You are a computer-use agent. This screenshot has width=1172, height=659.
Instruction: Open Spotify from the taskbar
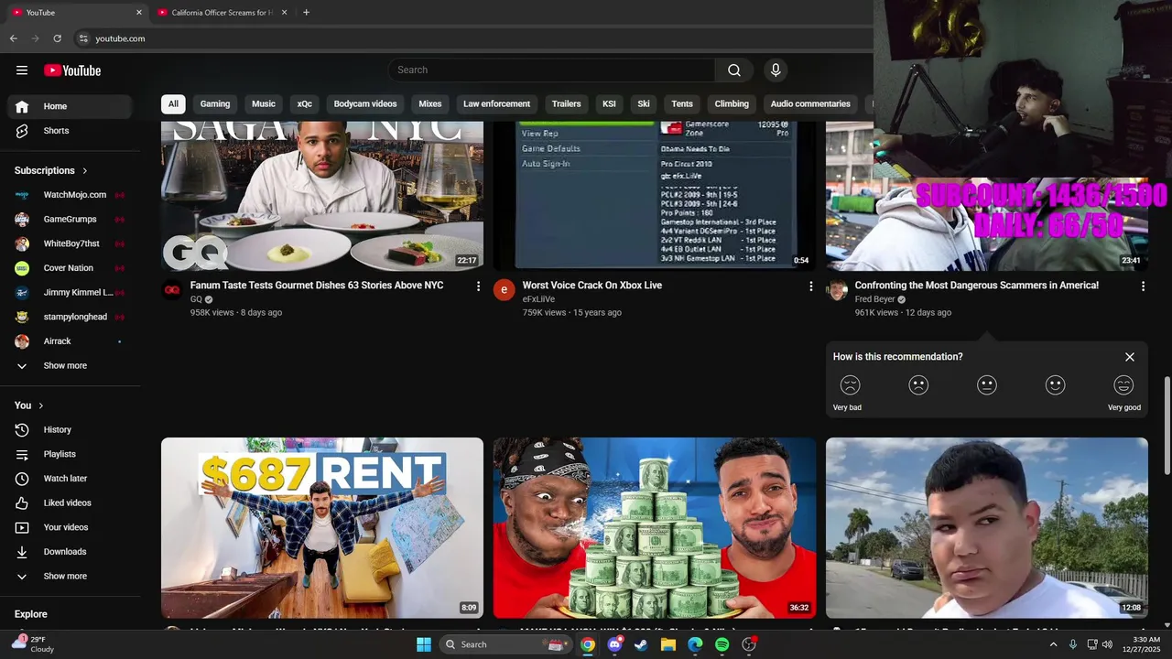722,644
